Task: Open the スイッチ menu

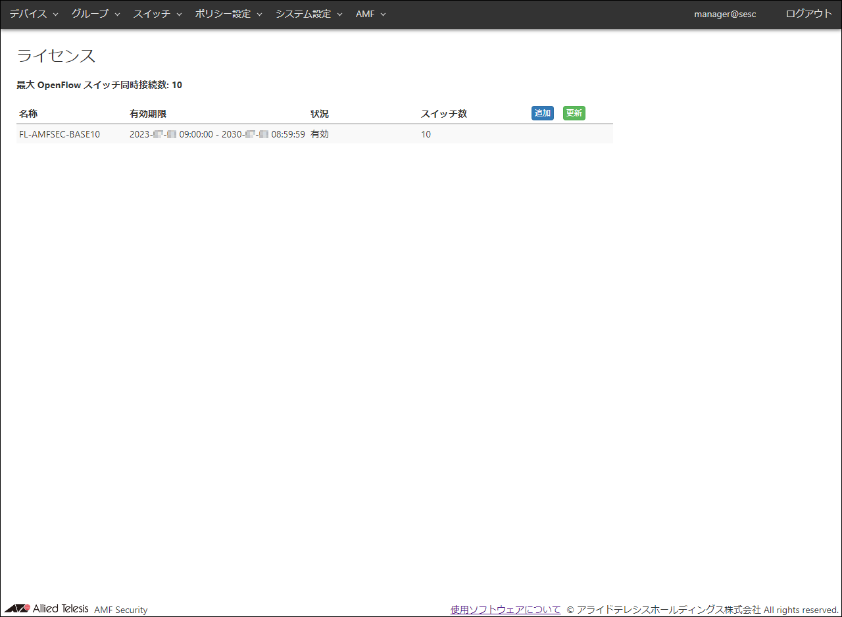Action: (151, 14)
